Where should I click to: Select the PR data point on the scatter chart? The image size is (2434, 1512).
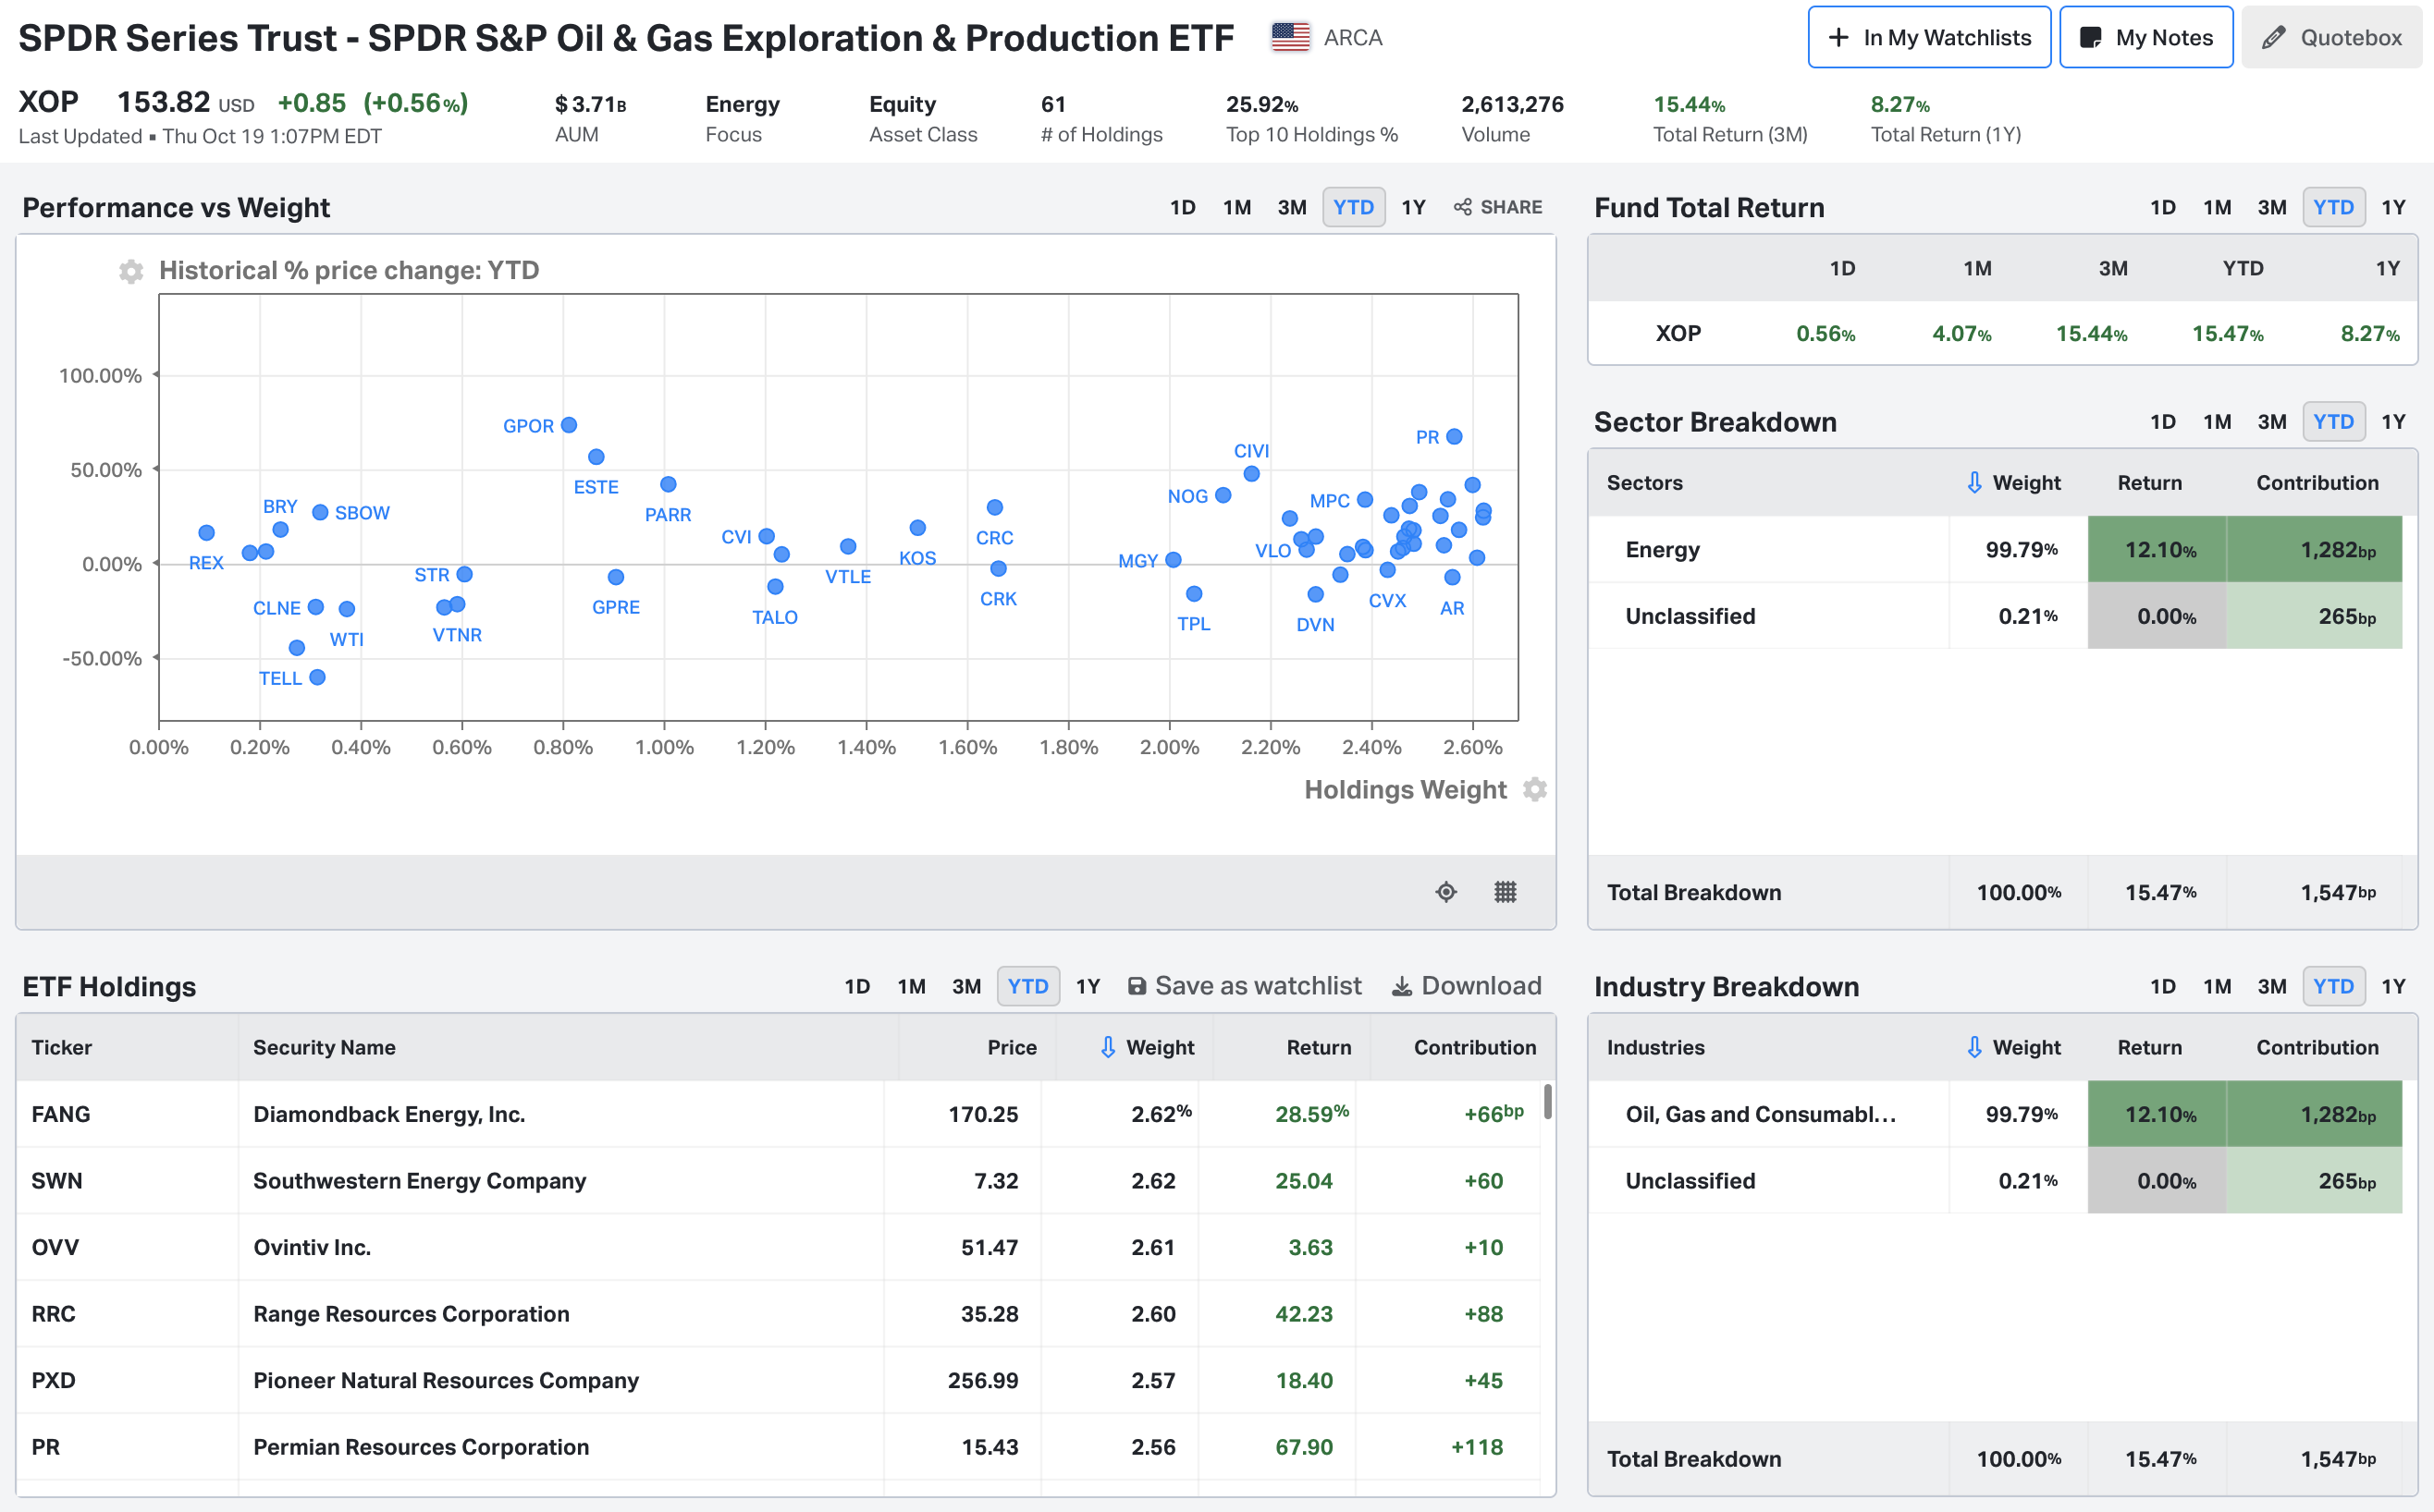[x=1455, y=437]
